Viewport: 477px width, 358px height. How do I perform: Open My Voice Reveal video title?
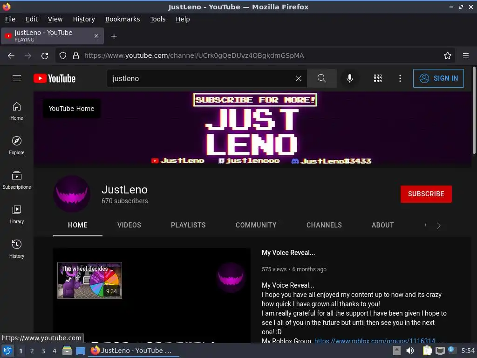[288, 253]
